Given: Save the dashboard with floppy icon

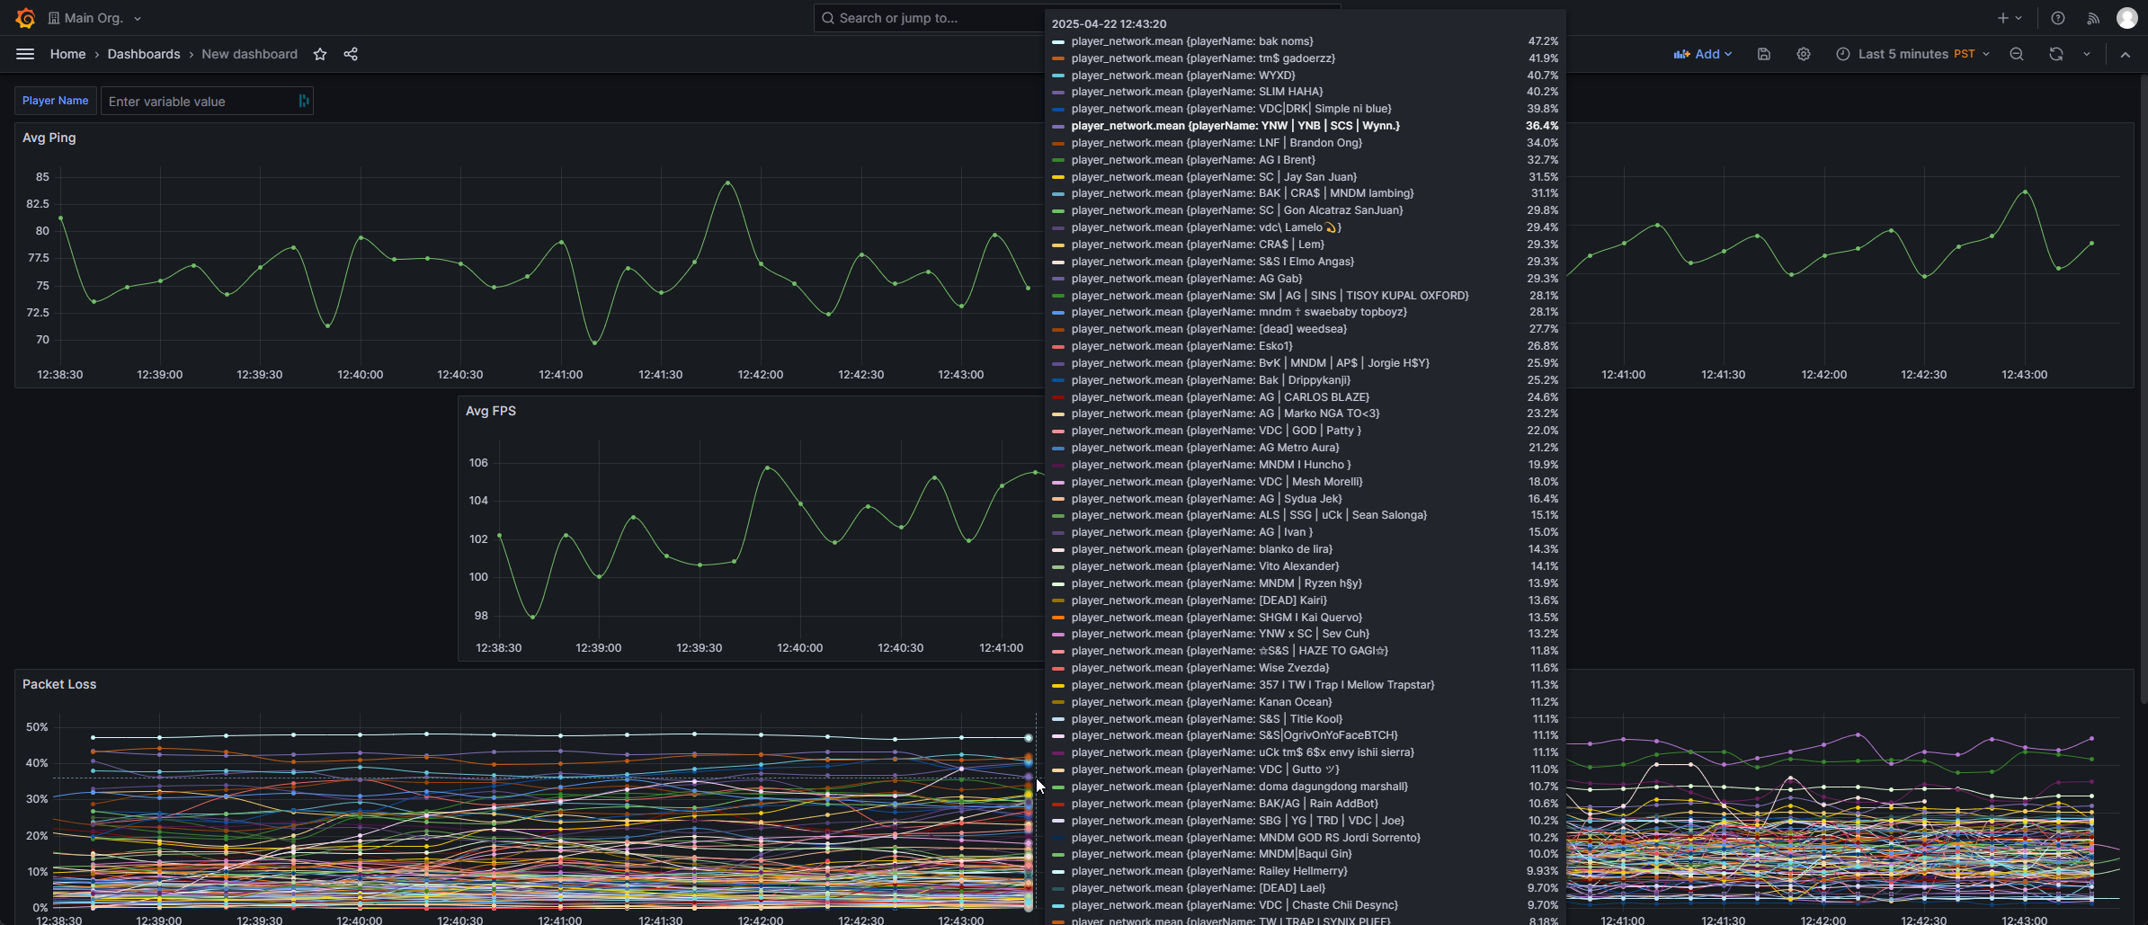Looking at the screenshot, I should (x=1764, y=54).
